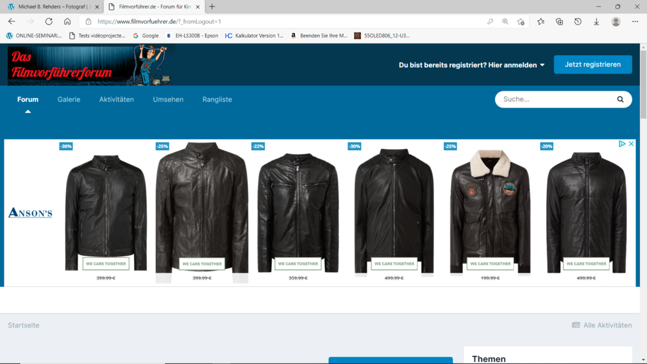Viewport: 647px width, 364px height.
Task: Add this page to favorites star icon
Action: [521, 21]
